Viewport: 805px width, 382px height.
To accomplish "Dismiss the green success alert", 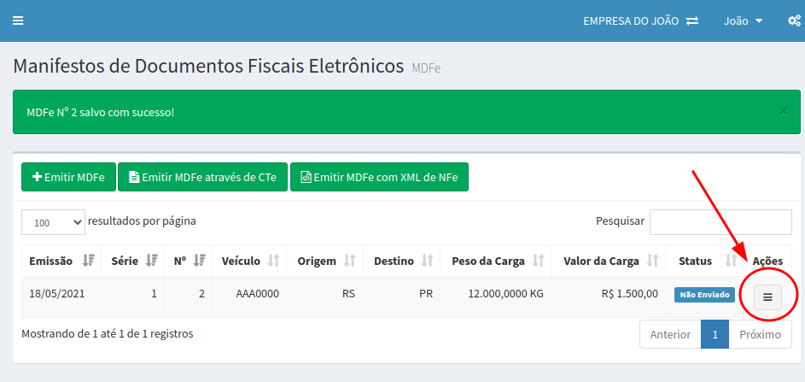I will (783, 111).
